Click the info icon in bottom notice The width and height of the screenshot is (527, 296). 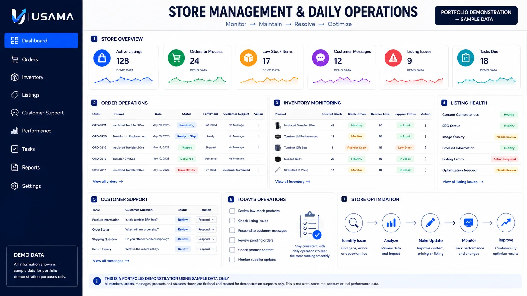tap(97, 281)
